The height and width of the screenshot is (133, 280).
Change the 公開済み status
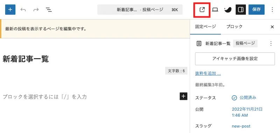tap(244, 98)
